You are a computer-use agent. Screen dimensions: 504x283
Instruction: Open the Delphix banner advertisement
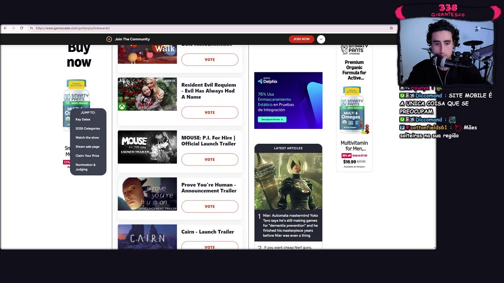pyautogui.click(x=288, y=100)
